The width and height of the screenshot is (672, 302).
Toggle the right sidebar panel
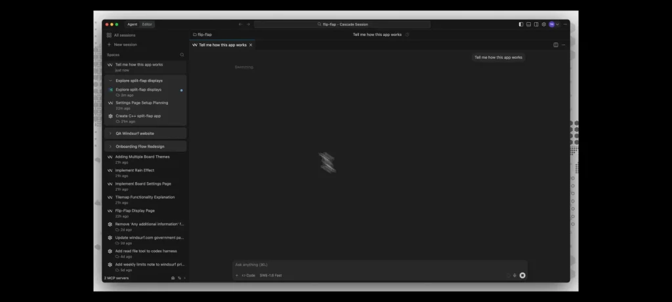pos(536,24)
